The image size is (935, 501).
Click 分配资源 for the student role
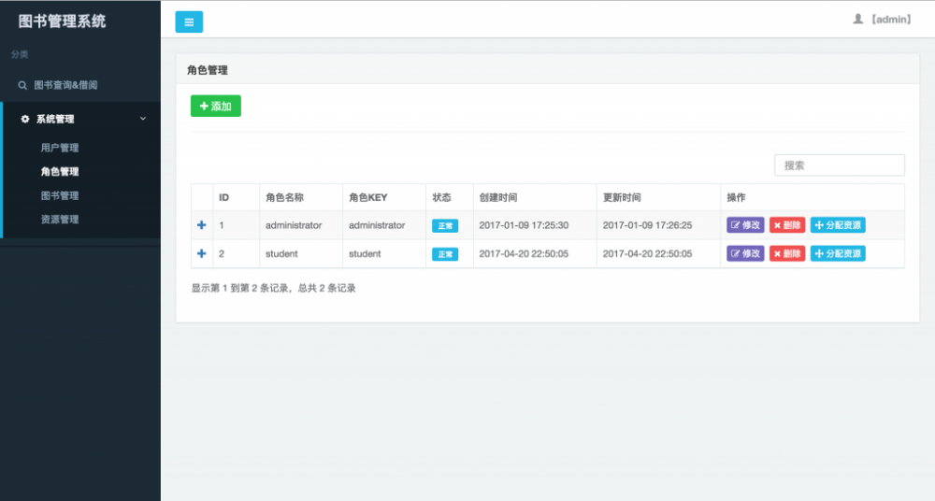[838, 253]
